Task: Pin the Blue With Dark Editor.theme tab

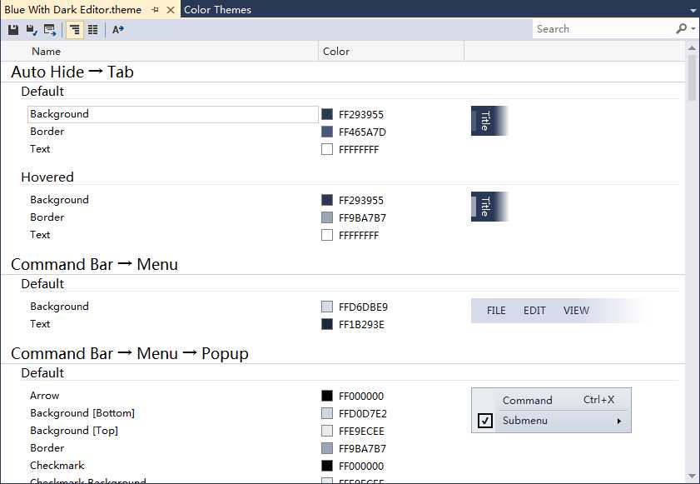Action: coord(155,10)
